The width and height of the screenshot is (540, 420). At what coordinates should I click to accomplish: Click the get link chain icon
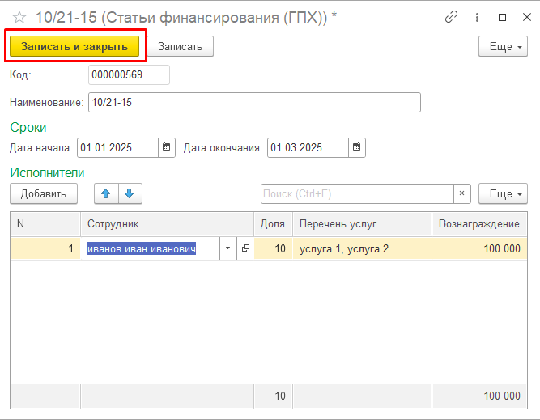452,17
